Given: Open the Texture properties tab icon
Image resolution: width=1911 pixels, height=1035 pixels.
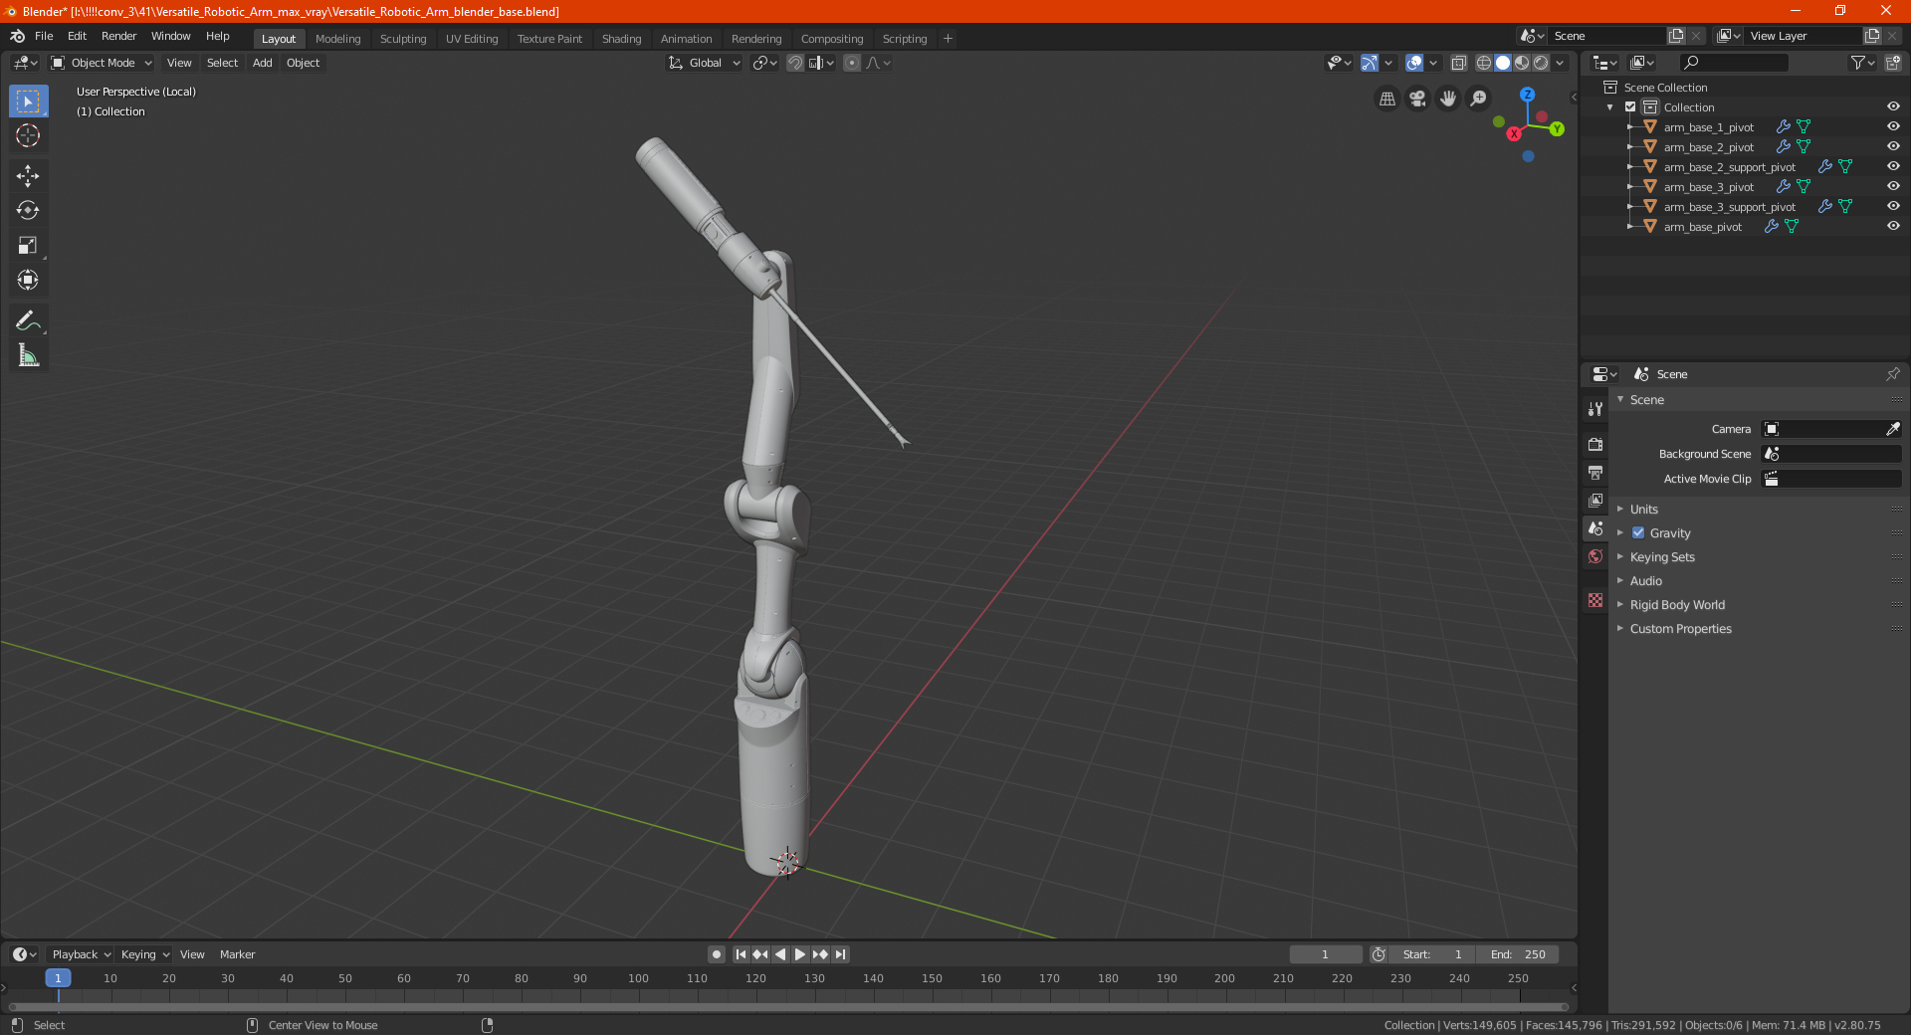Looking at the screenshot, I should point(1595,600).
